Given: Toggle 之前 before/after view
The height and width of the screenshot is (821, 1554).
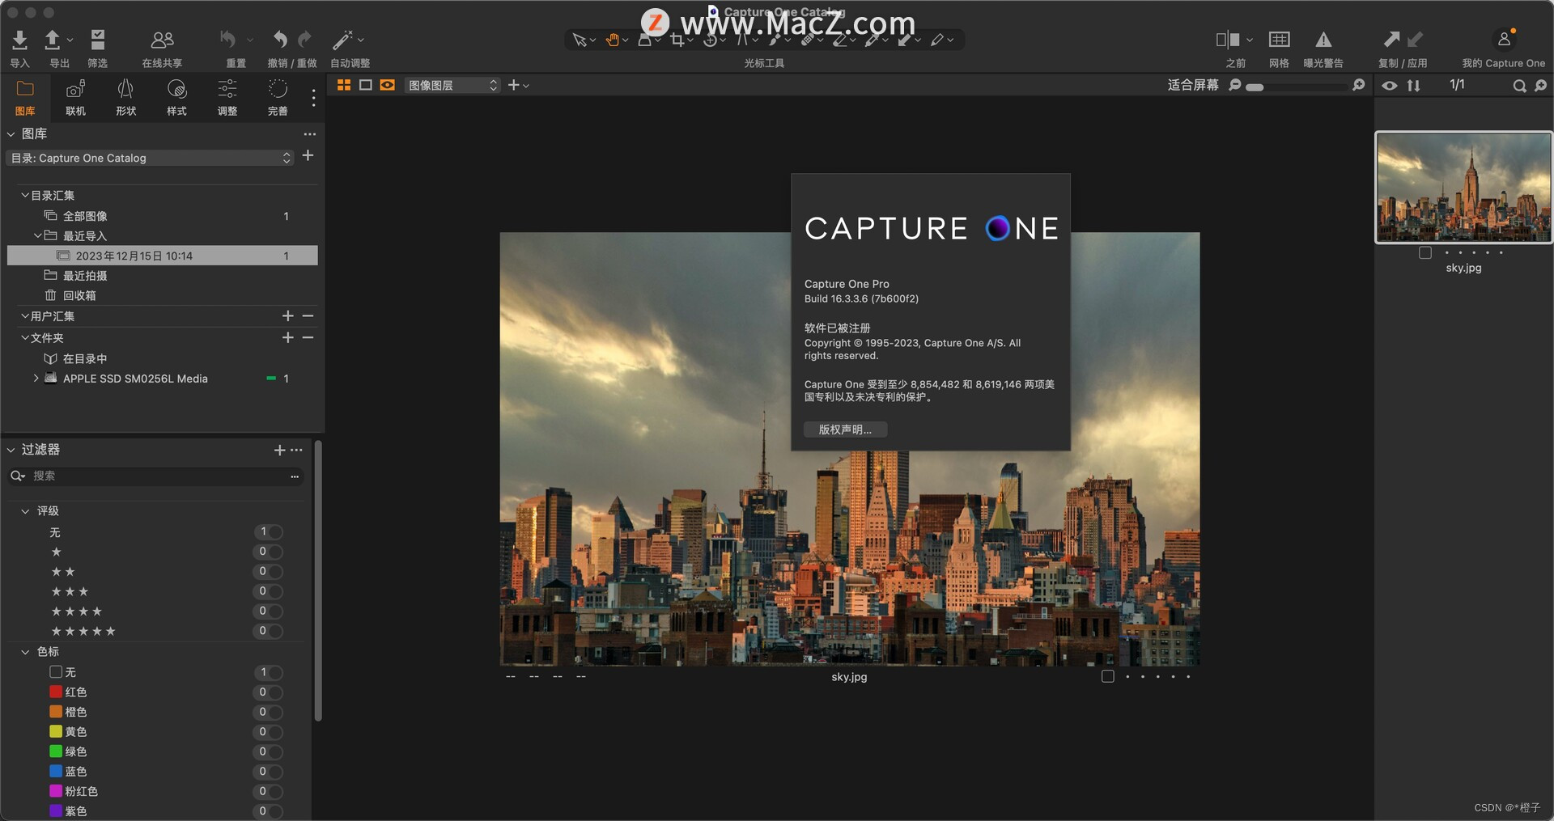Looking at the screenshot, I should point(1228,40).
